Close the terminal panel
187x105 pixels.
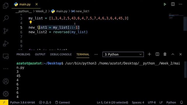[181, 54]
